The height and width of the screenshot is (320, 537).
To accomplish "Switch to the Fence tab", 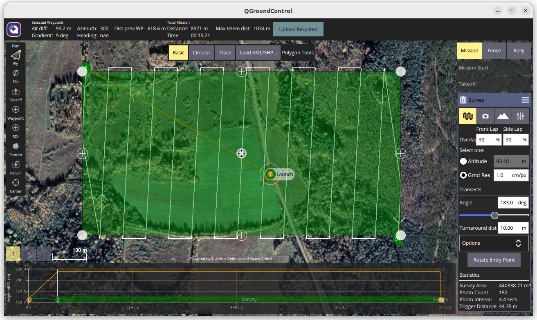I will [494, 51].
